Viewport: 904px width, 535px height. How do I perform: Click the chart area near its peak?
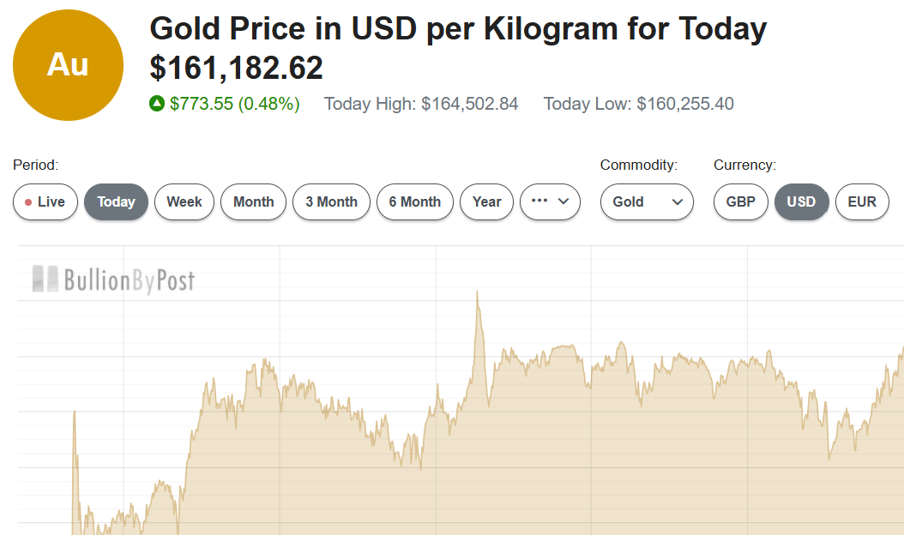click(x=477, y=300)
